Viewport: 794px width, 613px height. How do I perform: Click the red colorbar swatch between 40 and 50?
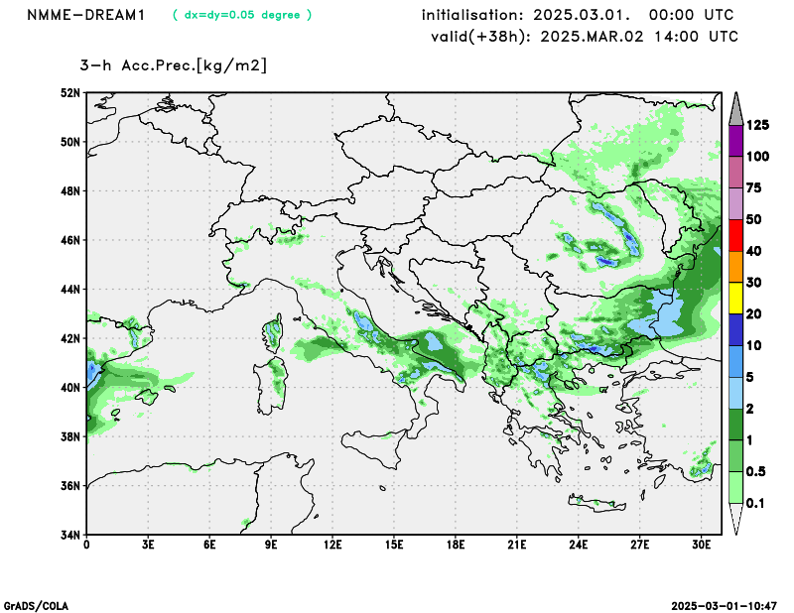(x=735, y=235)
